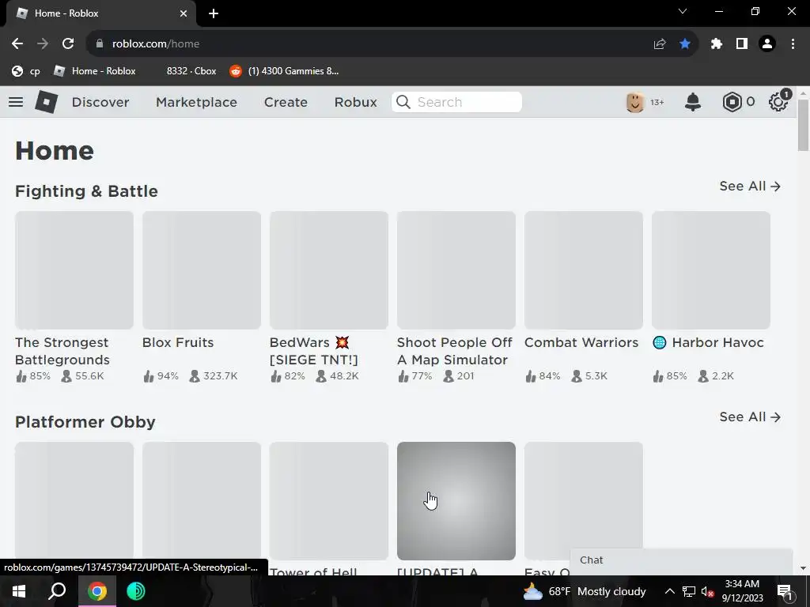
Task: Toggle the bookmark star
Action: [685, 44]
